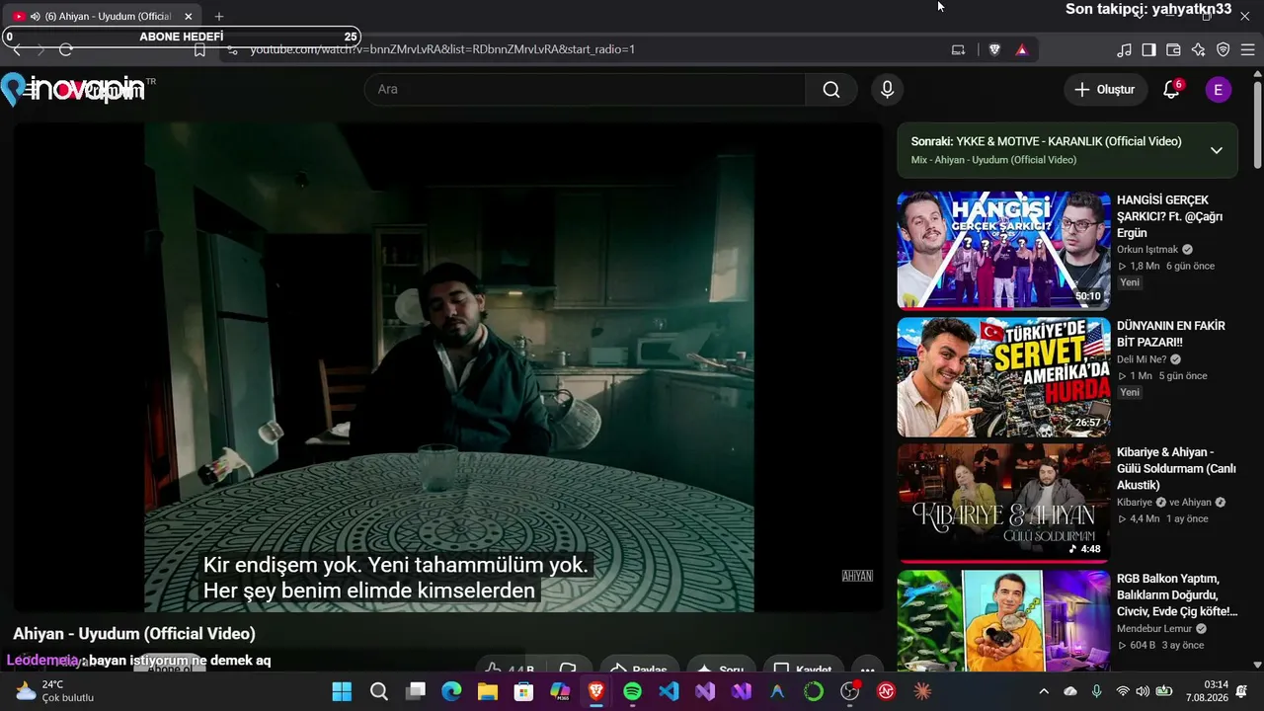Open Microsoft Edge from taskbar
1264x711 pixels.
451,691
